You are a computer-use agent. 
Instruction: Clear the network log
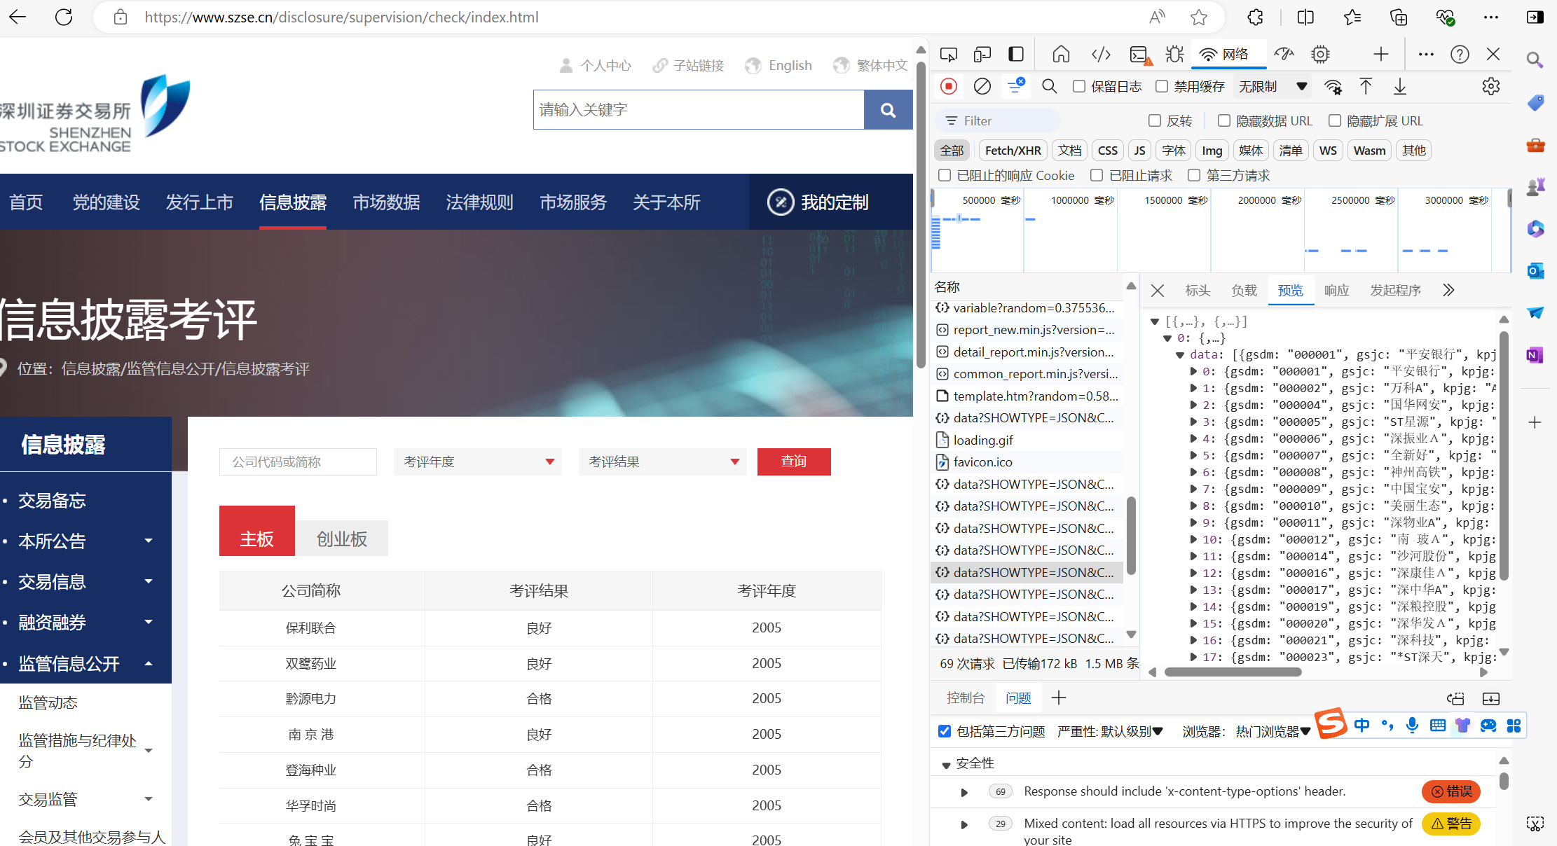pos(982,86)
